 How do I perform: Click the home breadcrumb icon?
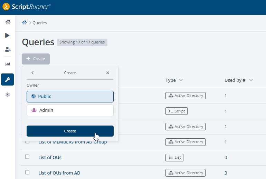(x=24, y=23)
